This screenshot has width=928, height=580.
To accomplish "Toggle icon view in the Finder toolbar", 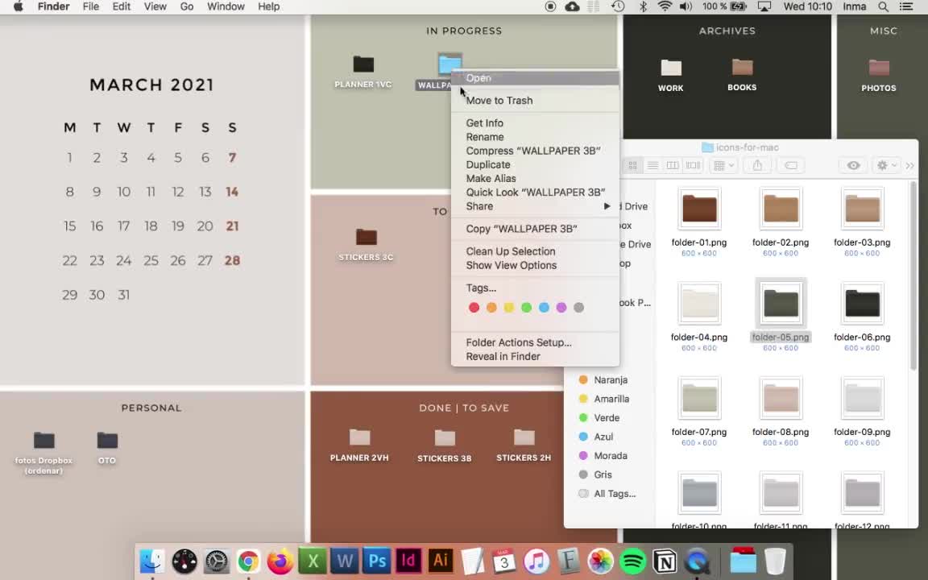I will (632, 165).
